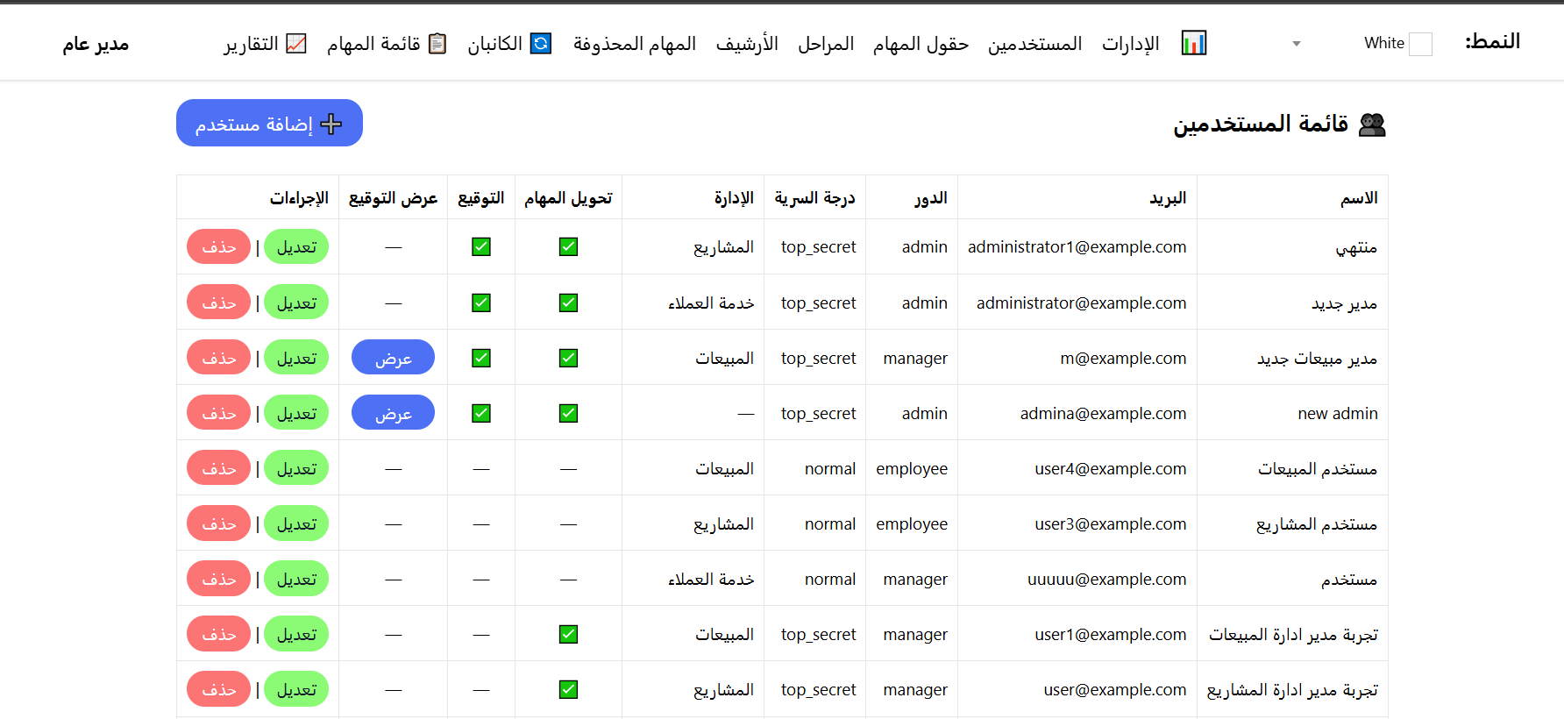Delete the user@example.com user
Viewport: 1564px width, 719px height.
[x=219, y=688]
